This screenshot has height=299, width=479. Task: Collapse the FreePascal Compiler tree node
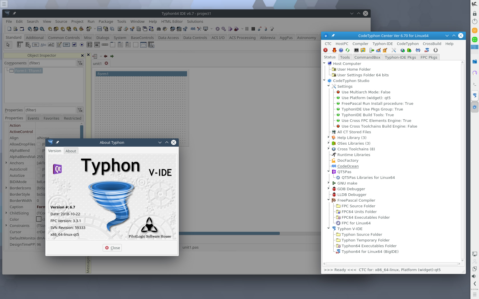click(328, 200)
